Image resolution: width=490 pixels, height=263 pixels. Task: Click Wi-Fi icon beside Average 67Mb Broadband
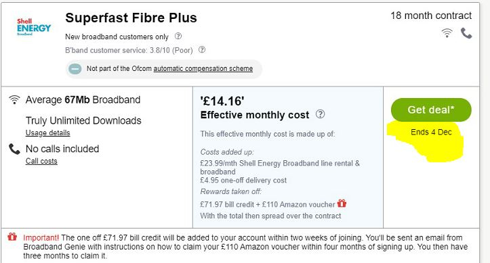pyautogui.click(x=14, y=99)
